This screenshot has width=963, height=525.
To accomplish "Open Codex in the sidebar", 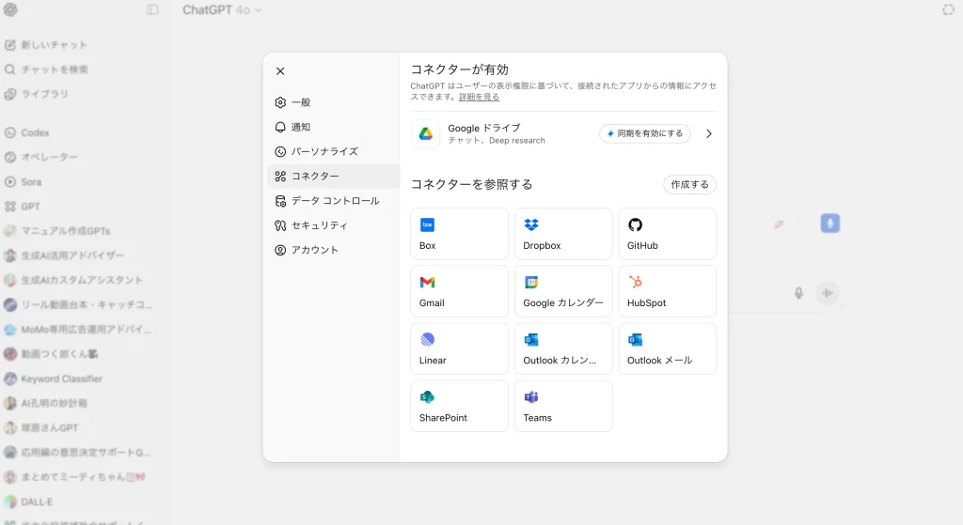I will (x=27, y=132).
